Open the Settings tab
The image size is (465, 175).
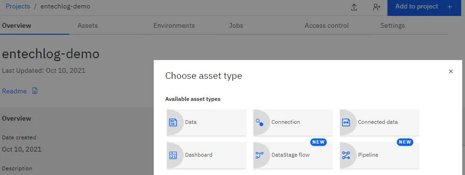393,25
